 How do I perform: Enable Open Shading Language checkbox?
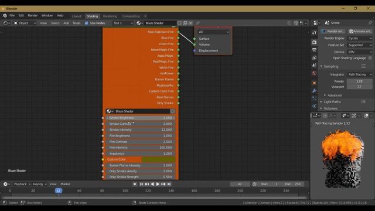370,58
